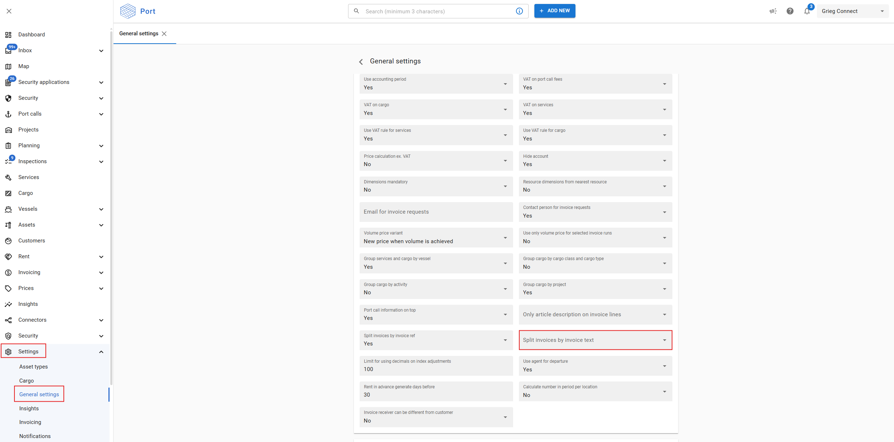894x442 pixels.
Task: Open the Services page link
Action: coord(29,177)
